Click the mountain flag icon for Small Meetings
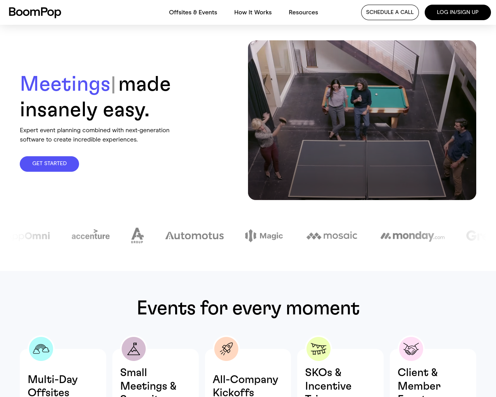This screenshot has width=496, height=397. point(134,349)
